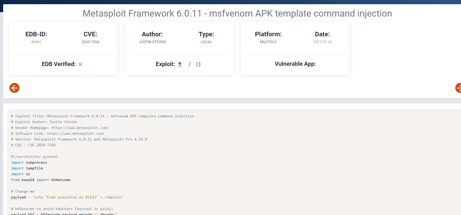Click the page title heading
The width and height of the screenshot is (461, 215).
pos(237,13)
